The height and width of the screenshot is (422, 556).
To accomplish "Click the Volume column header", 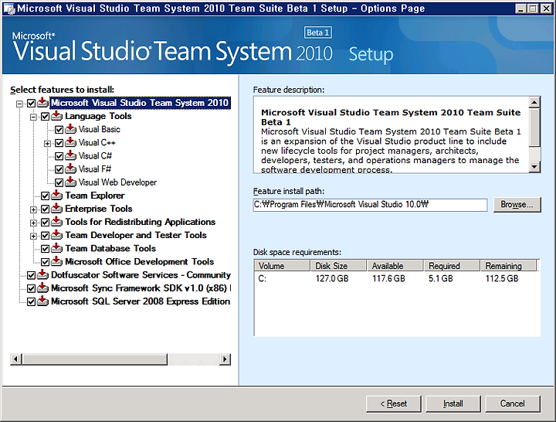I will click(x=283, y=265).
